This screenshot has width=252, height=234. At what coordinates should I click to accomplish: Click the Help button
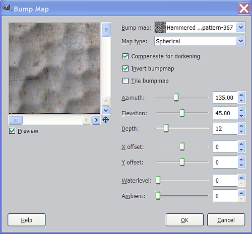pos(27,220)
